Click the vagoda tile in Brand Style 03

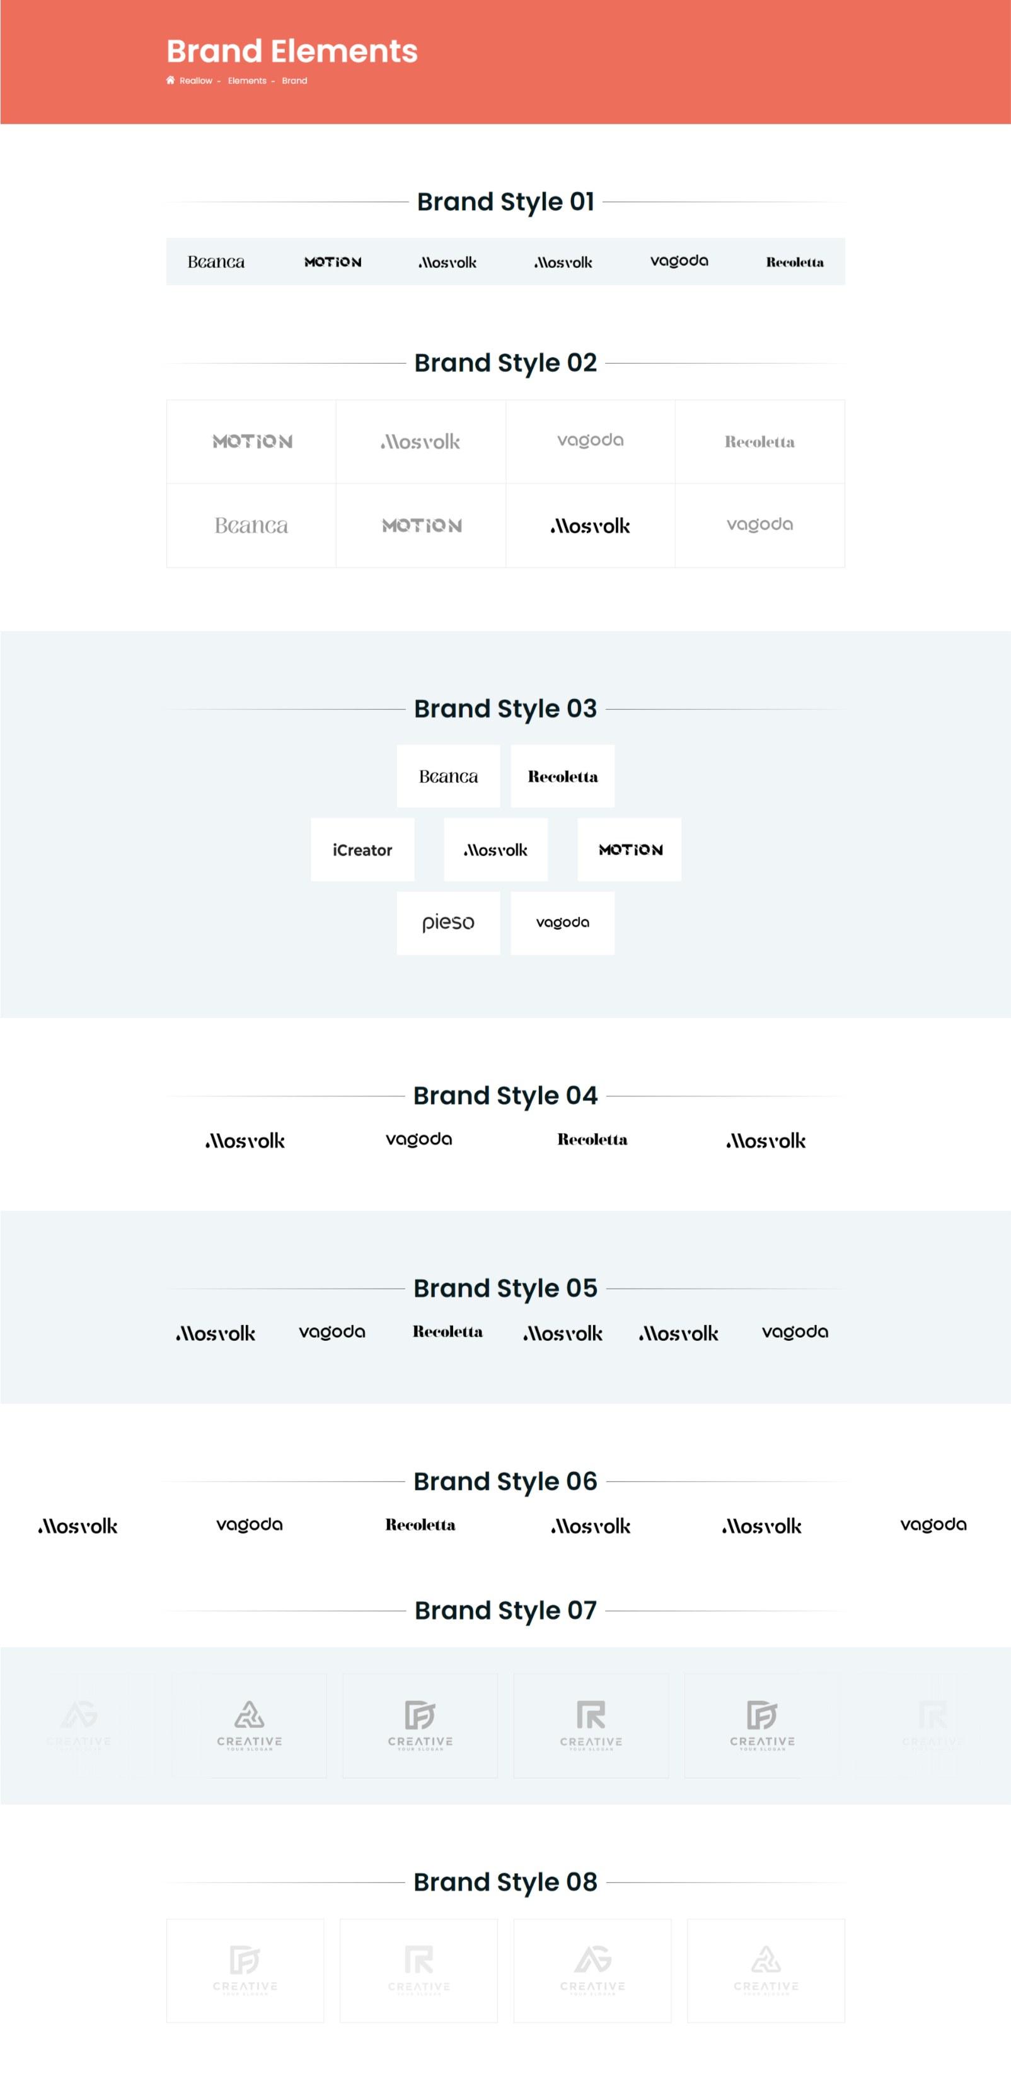point(563,924)
